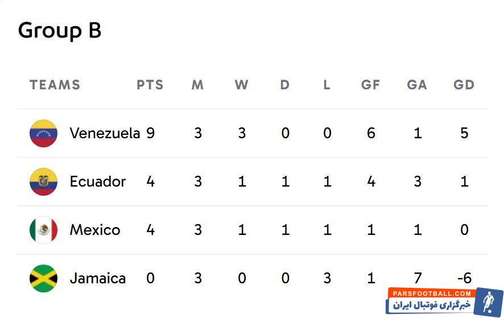Select the Jamaica team name
This screenshot has height=318, width=504.
coord(98,279)
